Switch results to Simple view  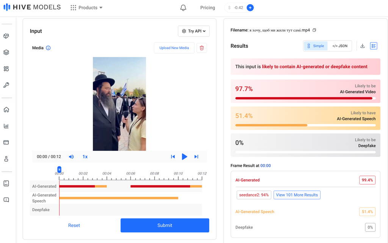point(316,46)
